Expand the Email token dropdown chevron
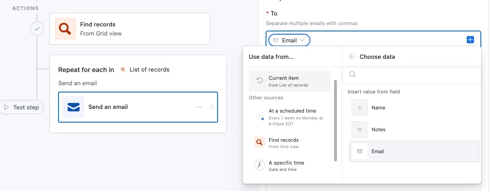The width and height of the screenshot is (490, 191). tap(302, 40)
